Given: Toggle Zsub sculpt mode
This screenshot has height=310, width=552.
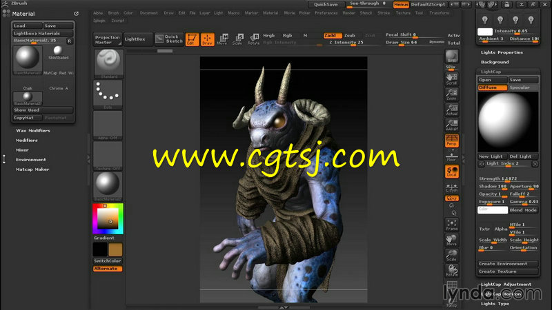Looking at the screenshot, I should pyautogui.click(x=350, y=36).
